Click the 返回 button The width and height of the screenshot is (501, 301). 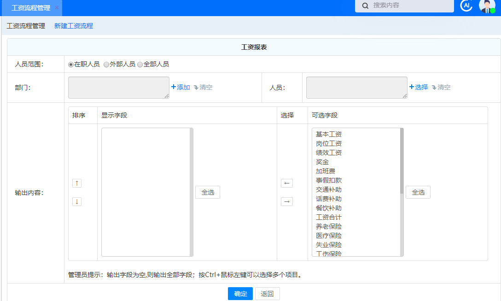coord(267,294)
